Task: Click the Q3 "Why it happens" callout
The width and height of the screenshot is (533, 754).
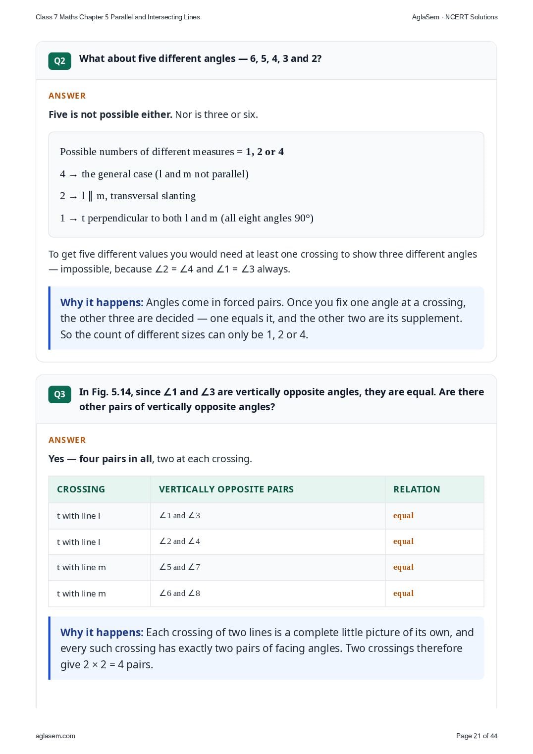Action: tap(266, 648)
